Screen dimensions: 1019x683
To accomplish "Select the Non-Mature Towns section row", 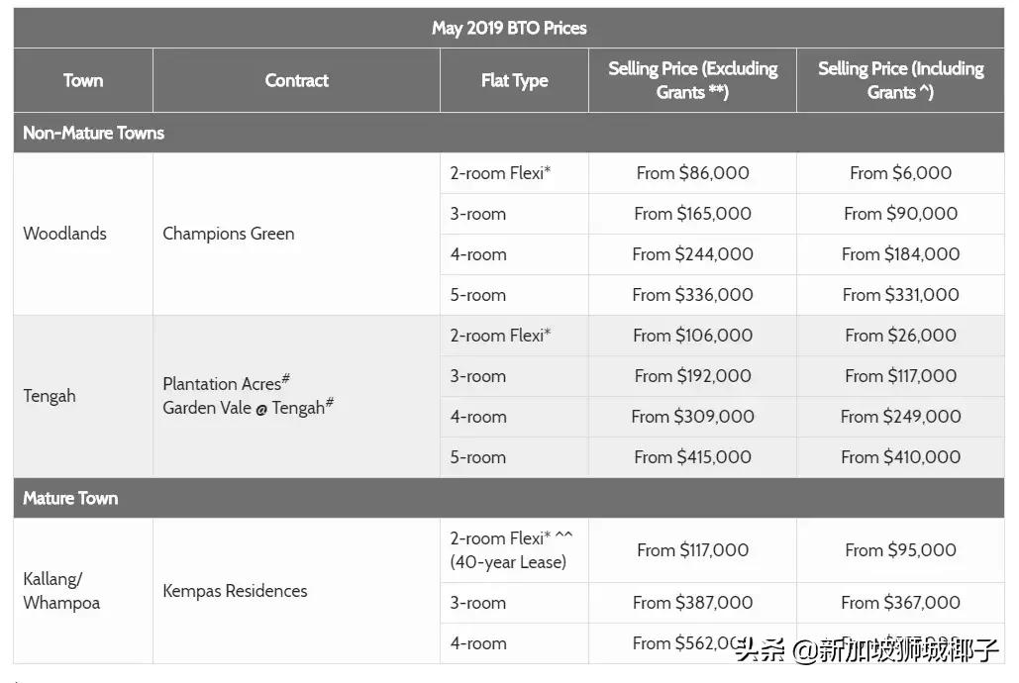I will (x=94, y=133).
